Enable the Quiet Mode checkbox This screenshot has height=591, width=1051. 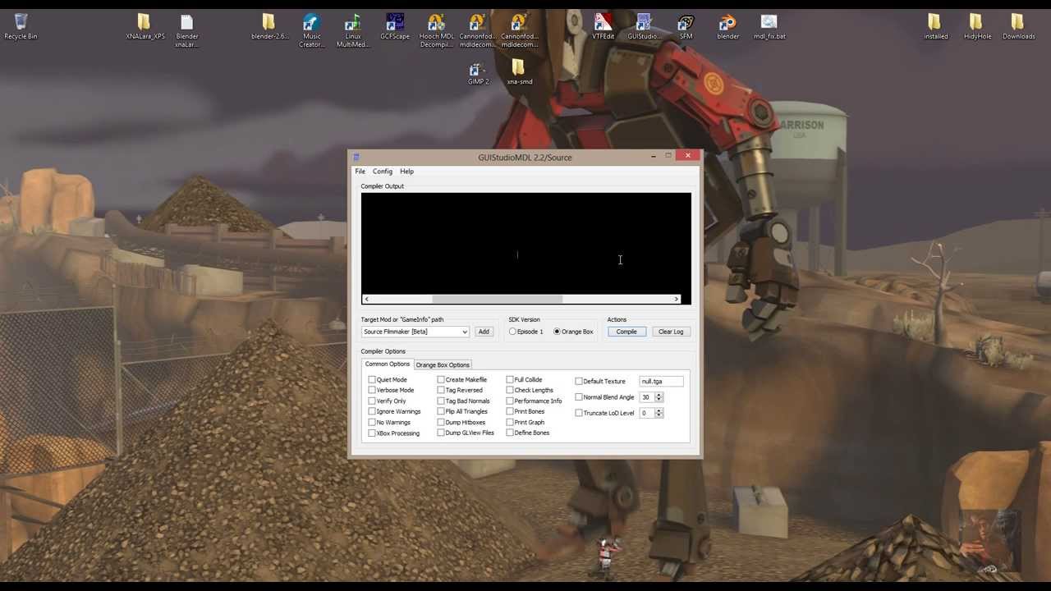click(x=372, y=380)
